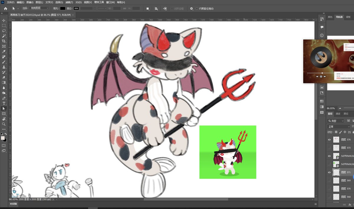Select the Gradient tool
354x209 pixels.
pos(4,83)
